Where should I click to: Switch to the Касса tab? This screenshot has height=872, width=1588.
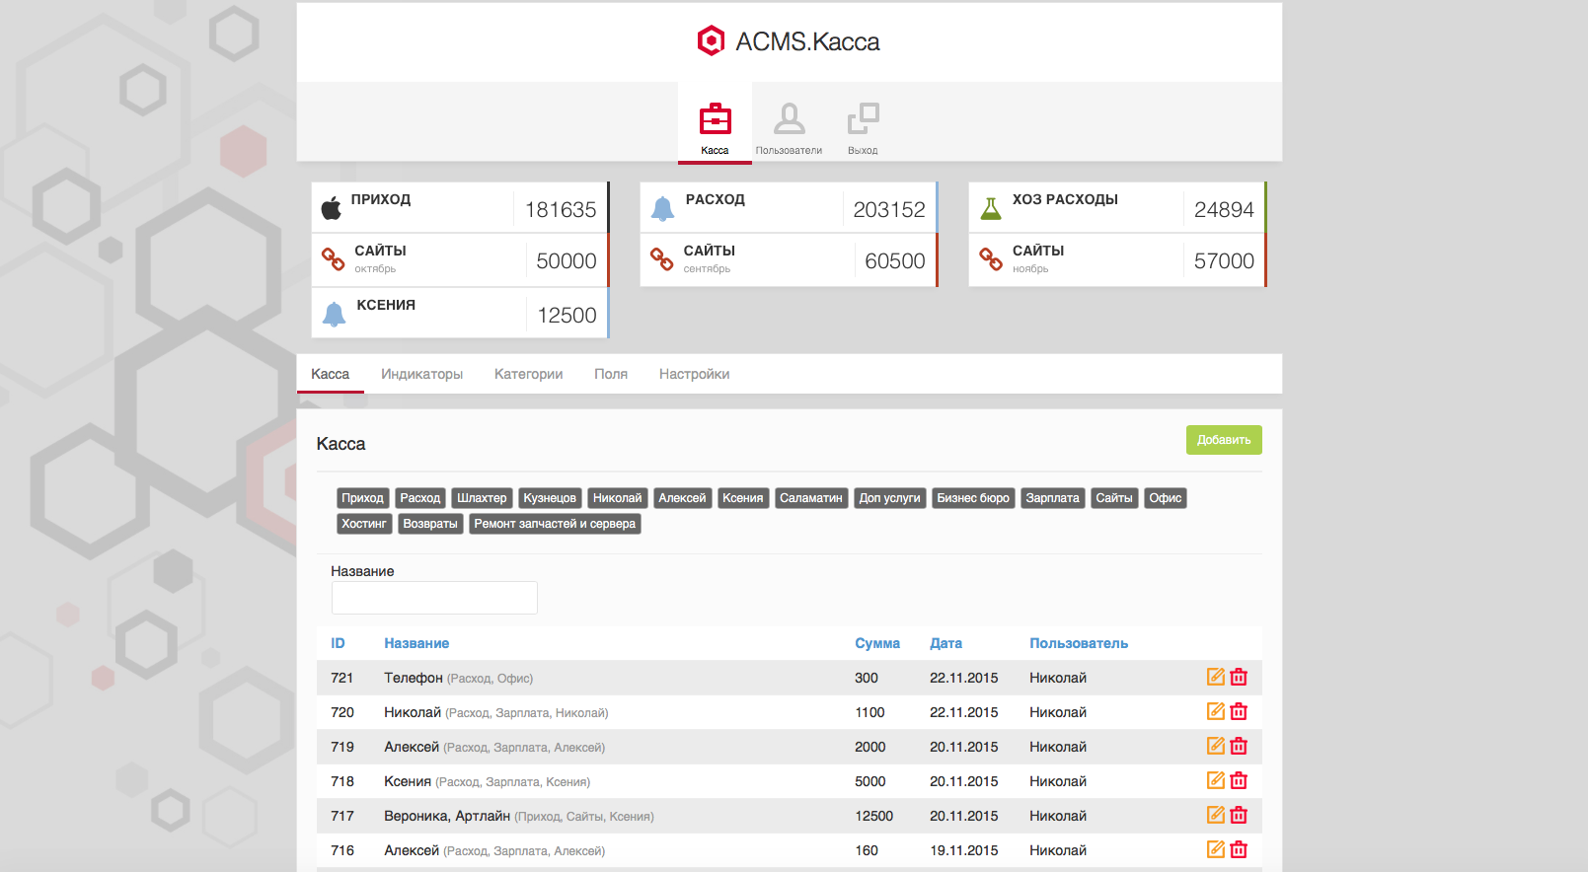tap(330, 374)
